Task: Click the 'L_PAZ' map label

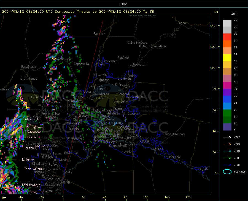Action: click(204, 169)
